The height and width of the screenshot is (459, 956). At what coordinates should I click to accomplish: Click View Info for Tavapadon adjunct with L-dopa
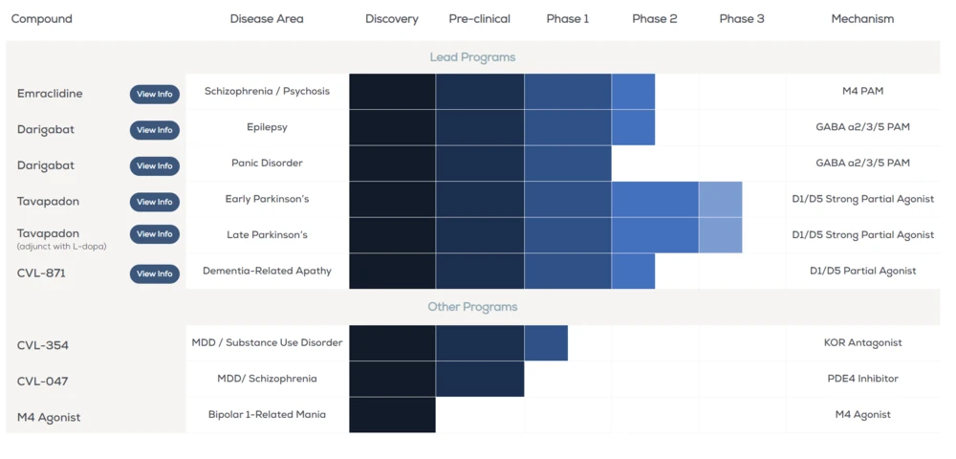[x=154, y=234]
